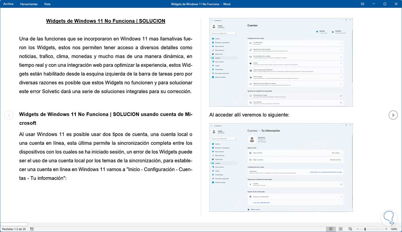
Task: Click the Pantallas 1-2 de 29 indicator
Action: click(14, 229)
